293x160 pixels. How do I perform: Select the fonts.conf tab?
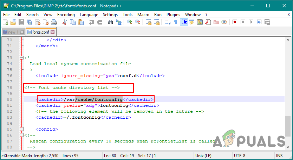click(40, 32)
